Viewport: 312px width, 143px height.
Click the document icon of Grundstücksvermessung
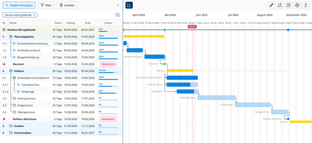(14, 44)
